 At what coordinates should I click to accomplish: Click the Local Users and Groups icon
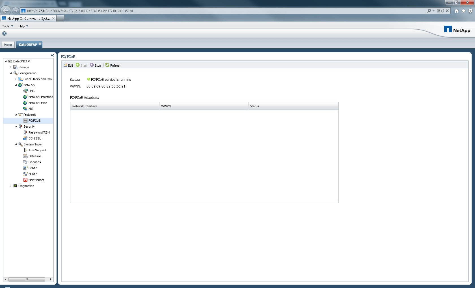coord(20,79)
